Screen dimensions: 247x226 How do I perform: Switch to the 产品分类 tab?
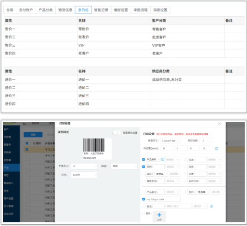[x=46, y=10]
